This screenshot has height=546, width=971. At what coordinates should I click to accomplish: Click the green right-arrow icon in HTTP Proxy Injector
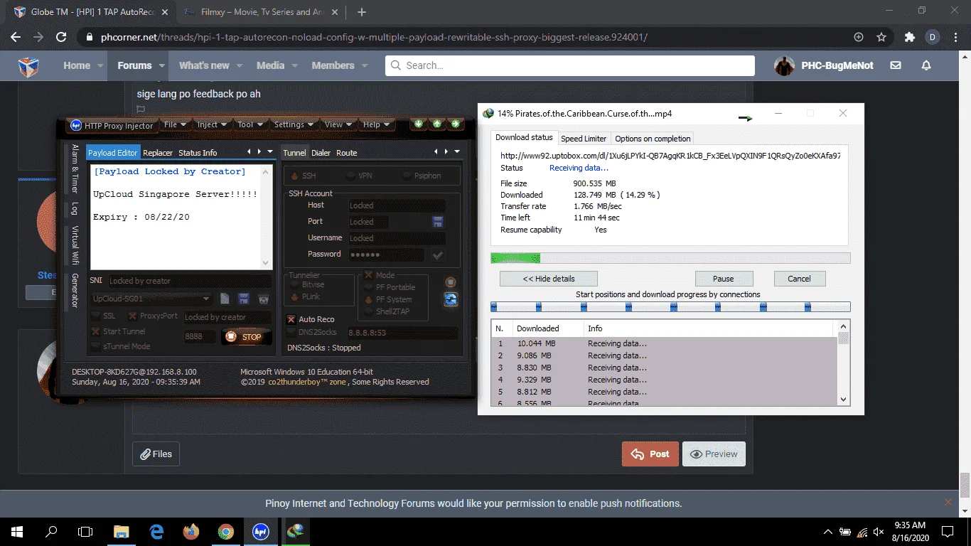pos(456,124)
